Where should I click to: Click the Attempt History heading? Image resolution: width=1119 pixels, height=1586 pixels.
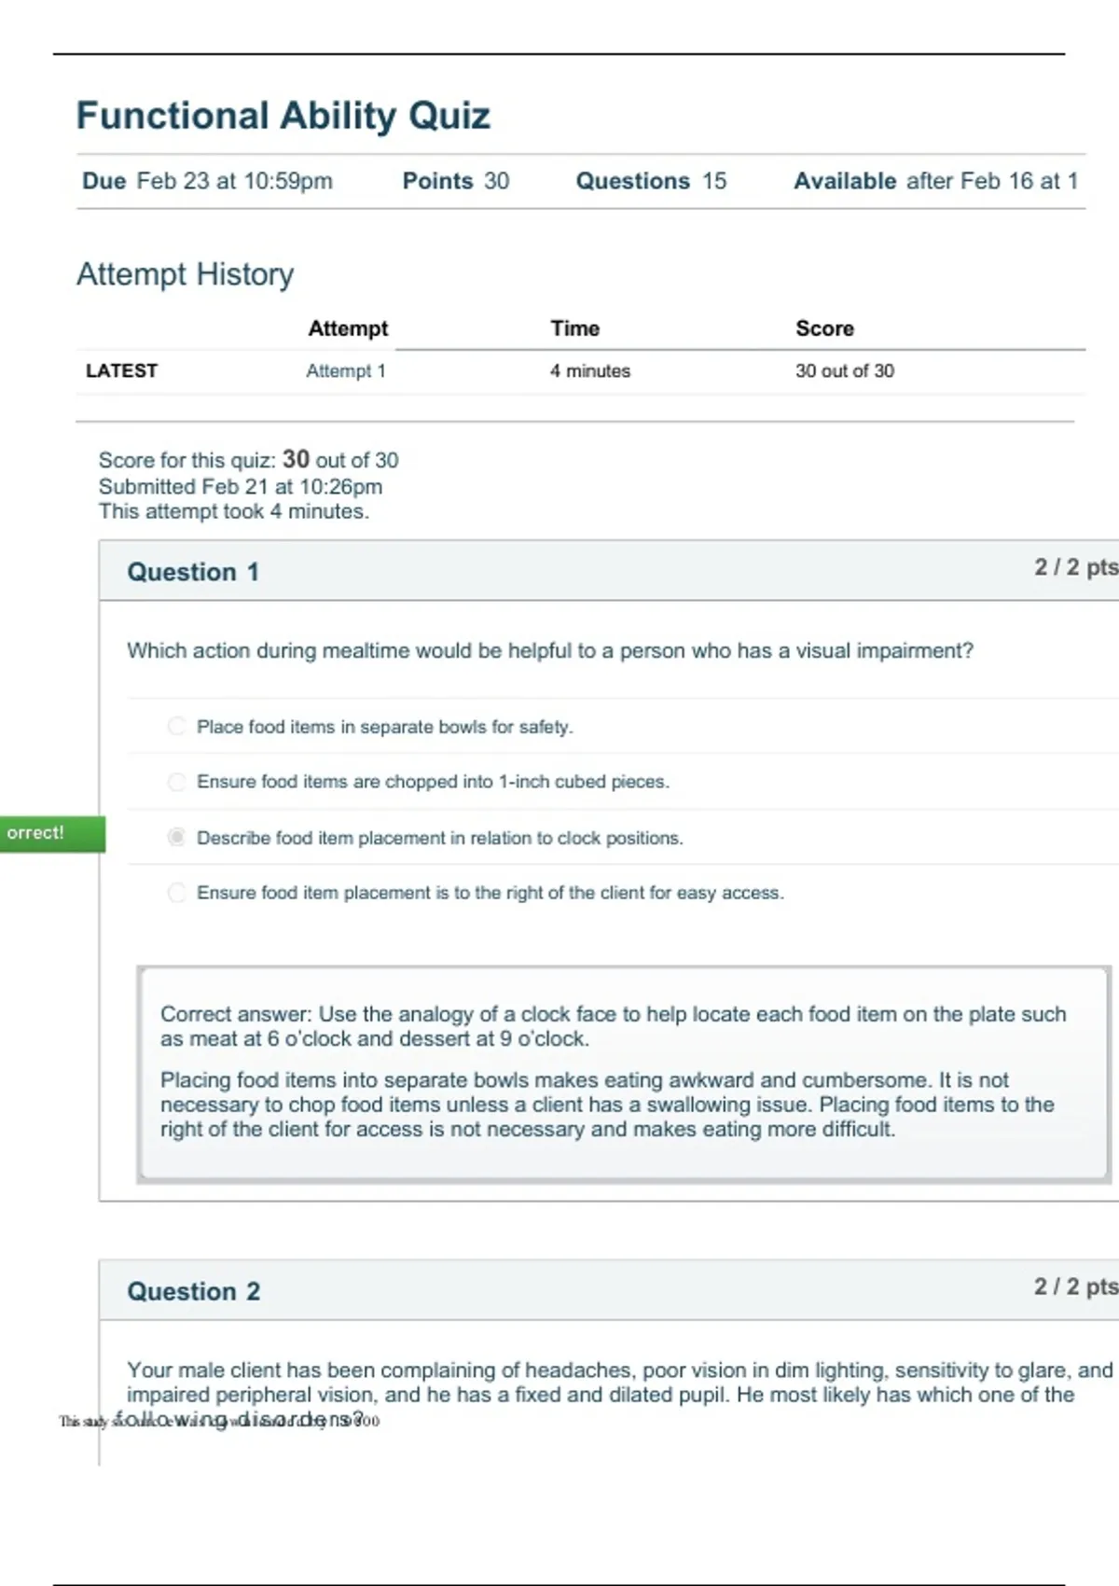click(x=185, y=274)
